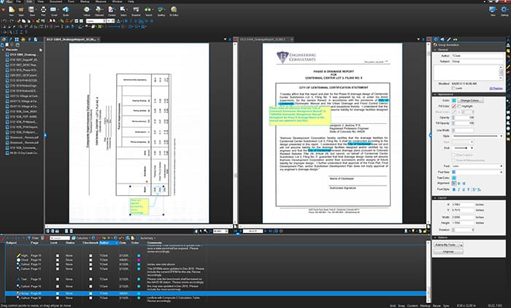Click the Spelling check icon
Viewport: 511px width, 308px height.
click(161, 10)
